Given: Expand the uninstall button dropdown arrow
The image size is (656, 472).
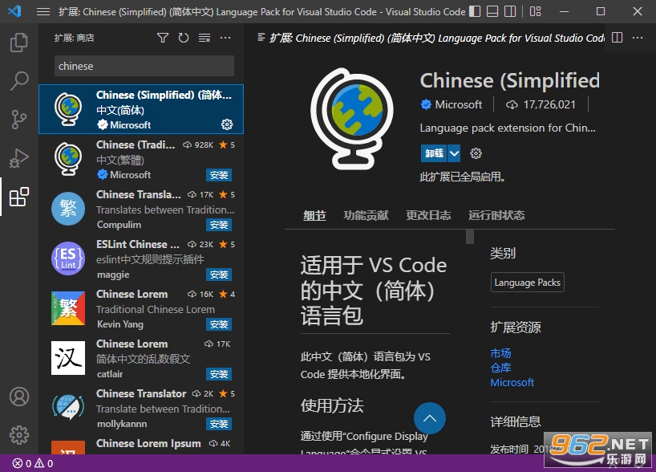Looking at the screenshot, I should 454,153.
